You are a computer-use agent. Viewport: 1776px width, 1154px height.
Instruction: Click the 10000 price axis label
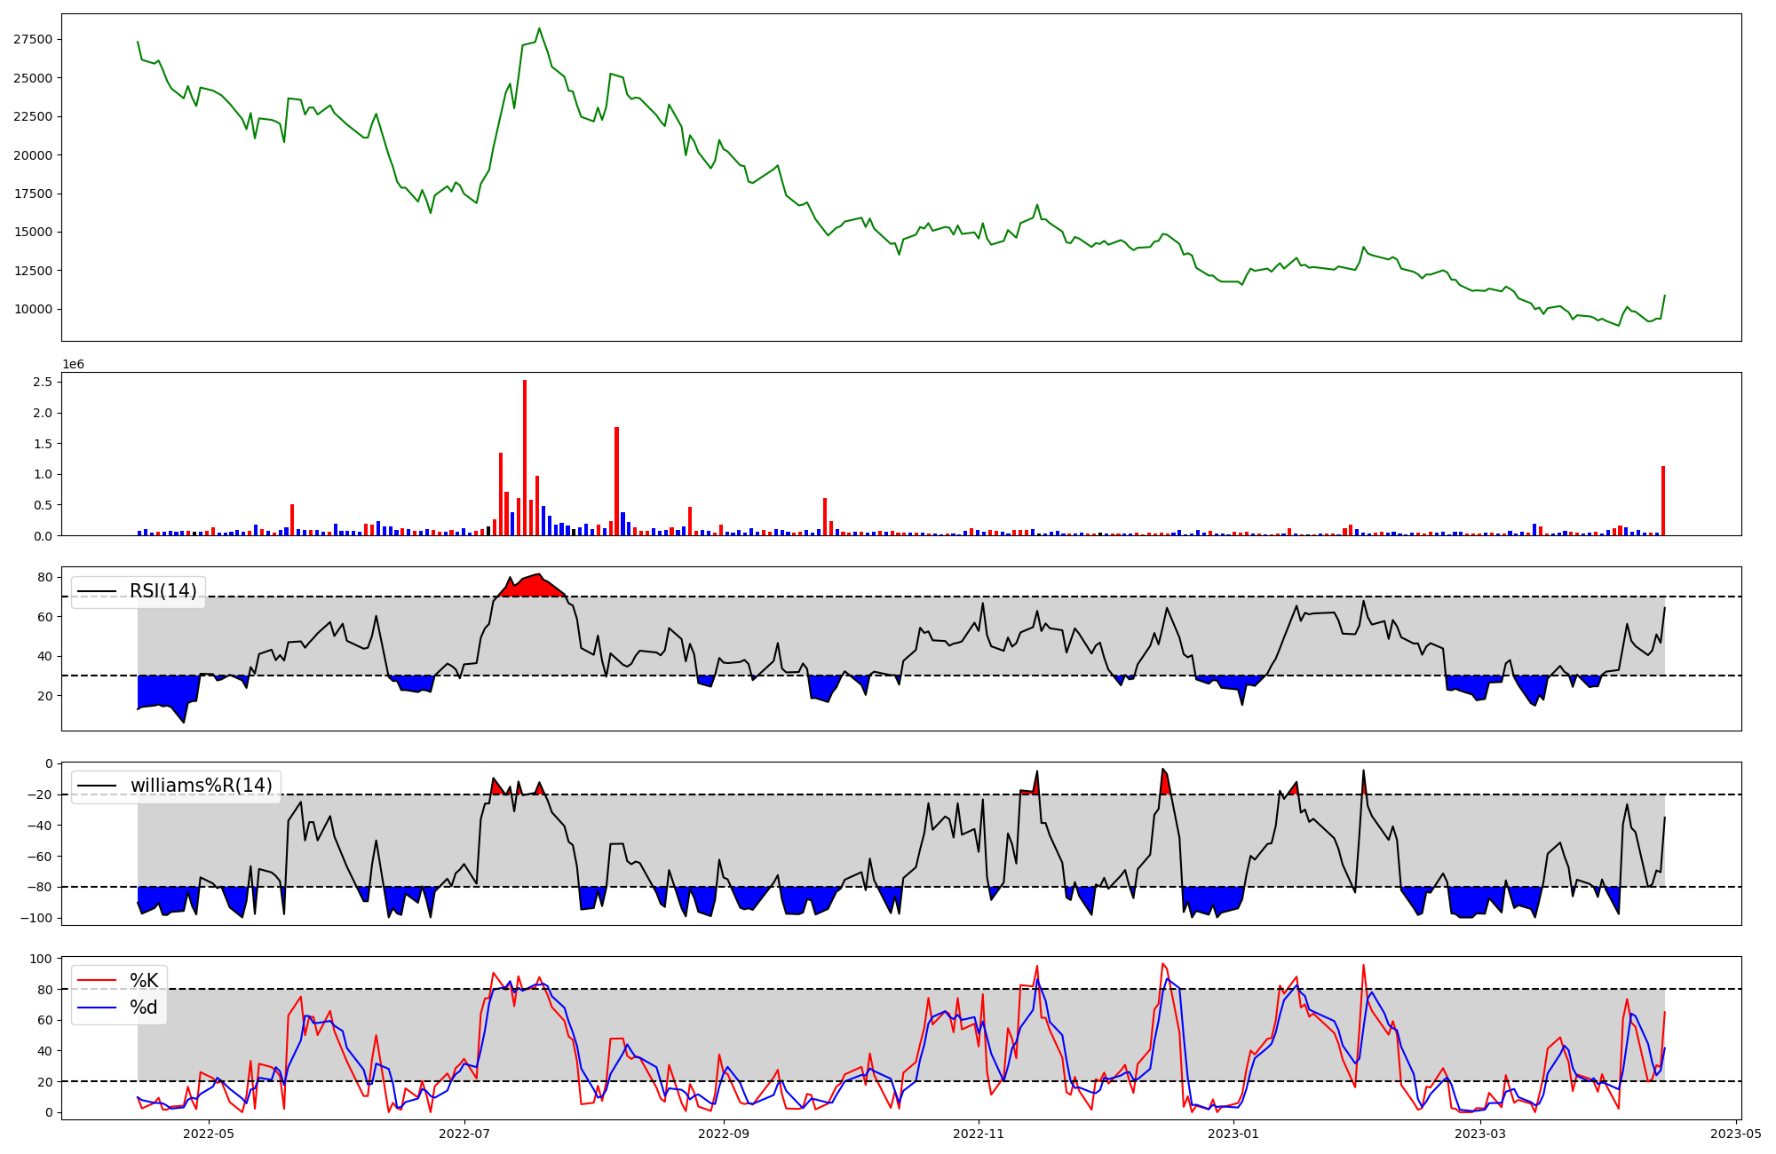click(33, 309)
